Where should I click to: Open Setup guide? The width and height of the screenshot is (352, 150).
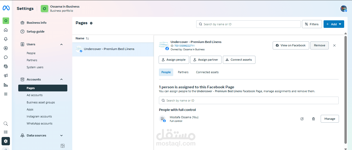[35, 32]
